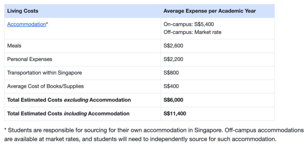This screenshot has width=307, height=145.
Task: Click the Living Costs column header
Action: (x=23, y=11)
